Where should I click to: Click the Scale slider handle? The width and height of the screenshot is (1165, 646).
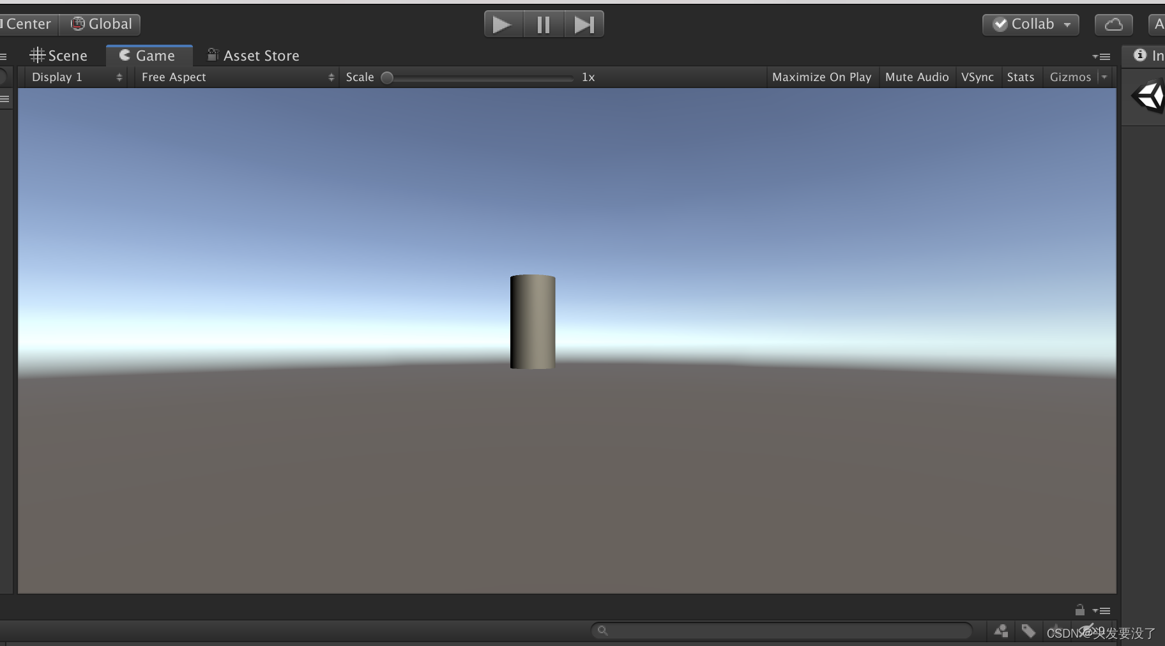pyautogui.click(x=387, y=77)
